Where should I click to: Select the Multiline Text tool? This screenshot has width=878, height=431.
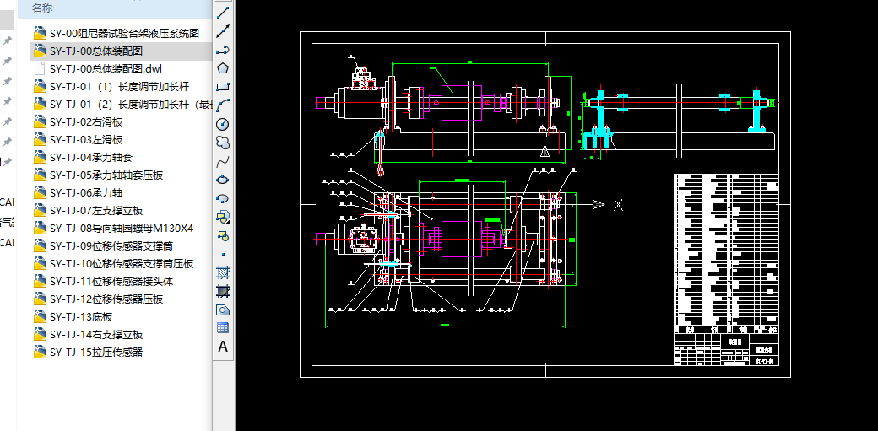[223, 347]
